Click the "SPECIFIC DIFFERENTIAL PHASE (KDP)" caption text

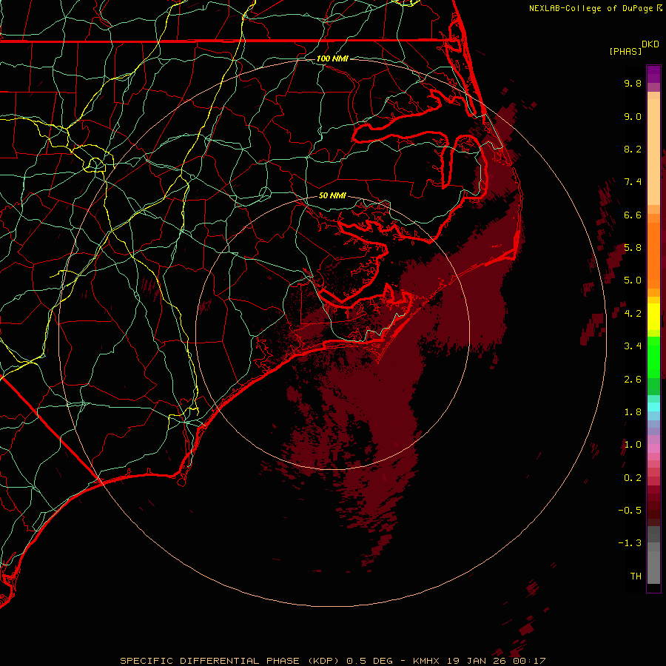point(229,661)
